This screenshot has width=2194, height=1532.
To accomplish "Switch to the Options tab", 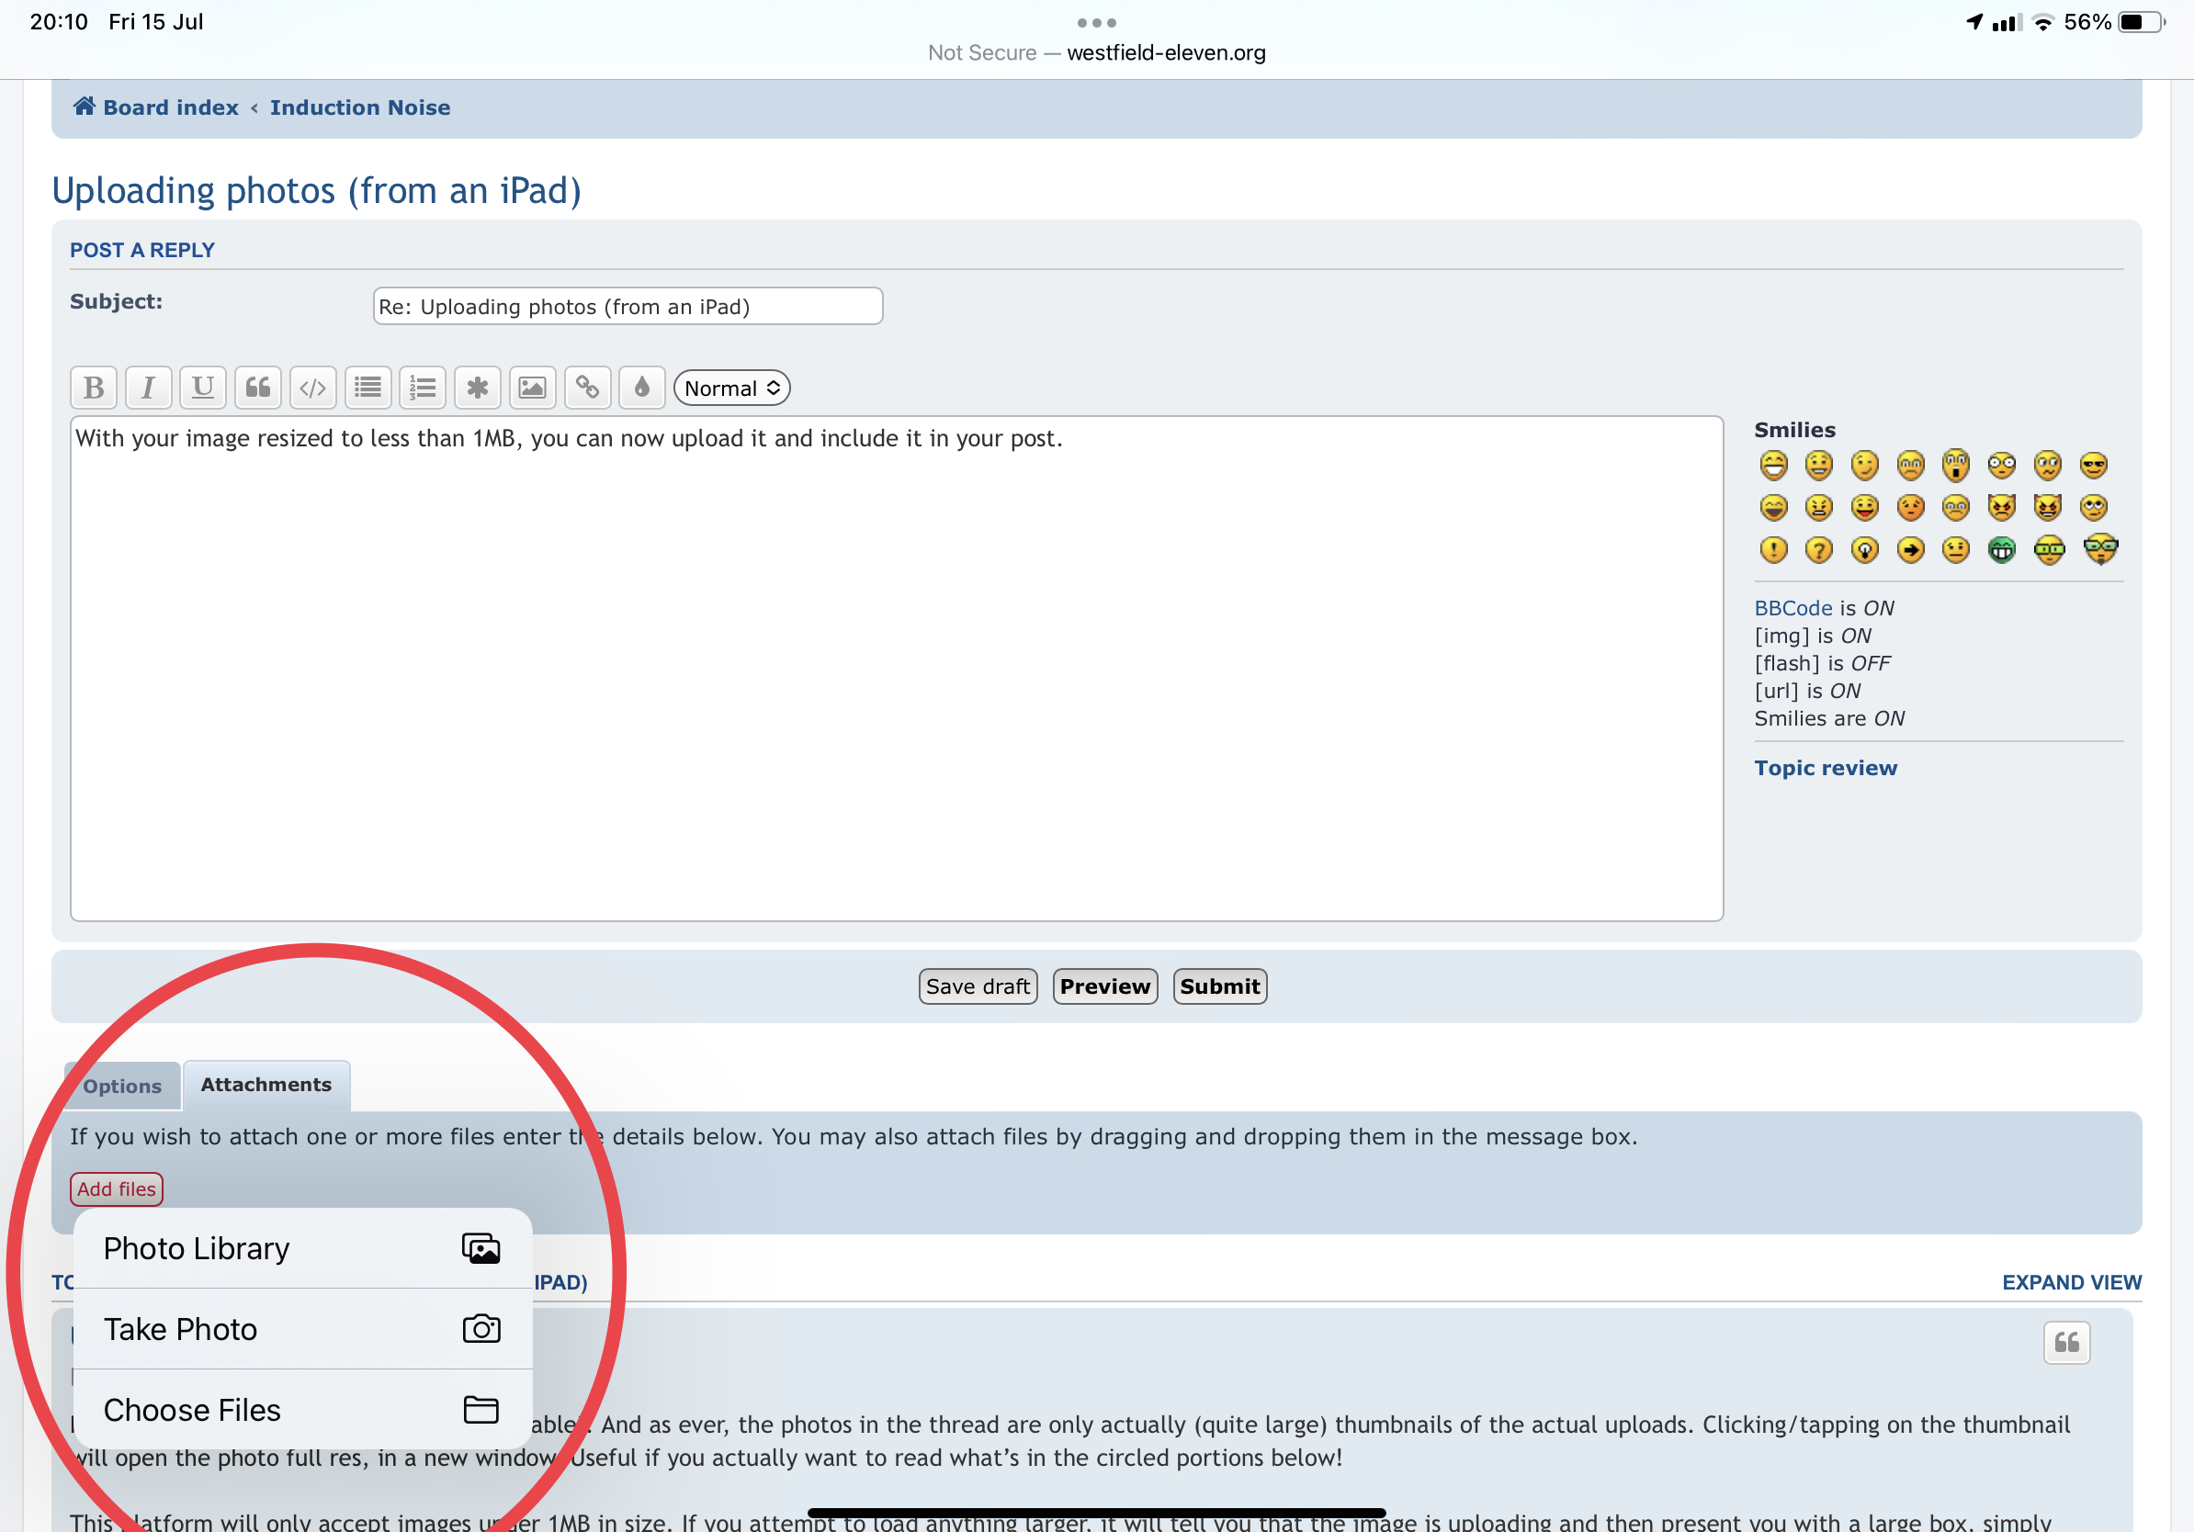I will point(122,1086).
